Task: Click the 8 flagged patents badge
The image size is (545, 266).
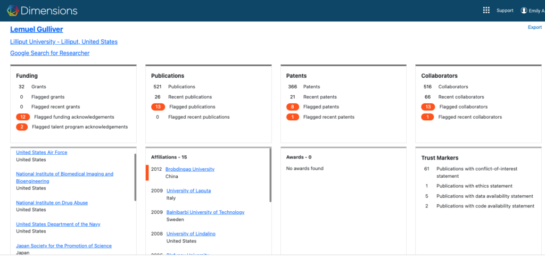Action: (292, 107)
